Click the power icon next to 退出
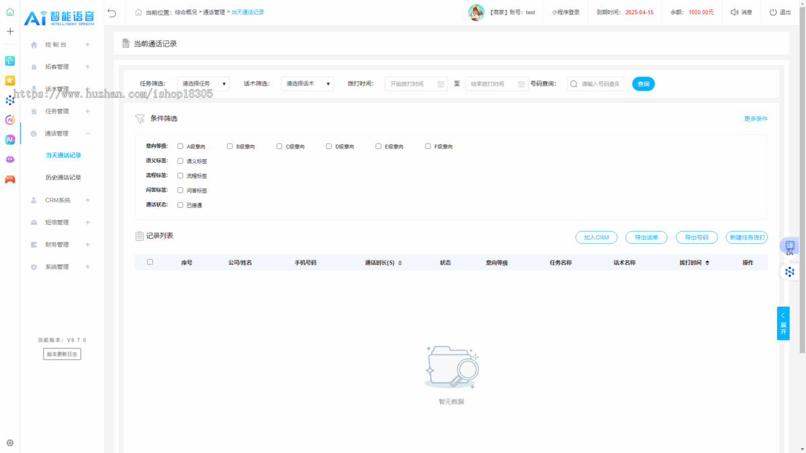Screen dimensions: 806x453 [773, 12]
